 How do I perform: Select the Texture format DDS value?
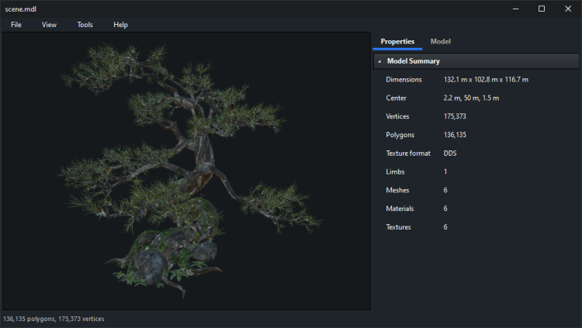450,154
